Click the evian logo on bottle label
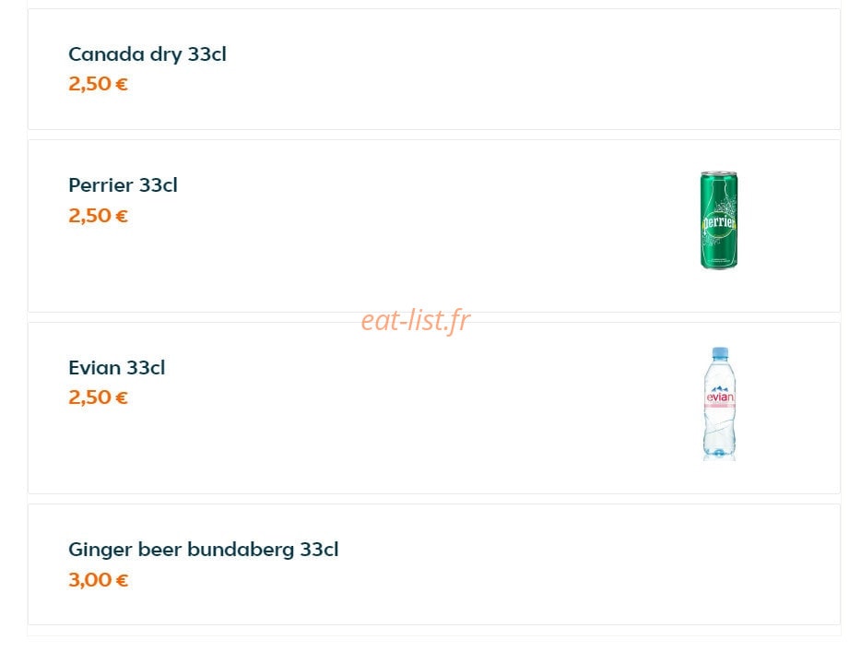Viewport: 861px width, 652px height. 720,396
